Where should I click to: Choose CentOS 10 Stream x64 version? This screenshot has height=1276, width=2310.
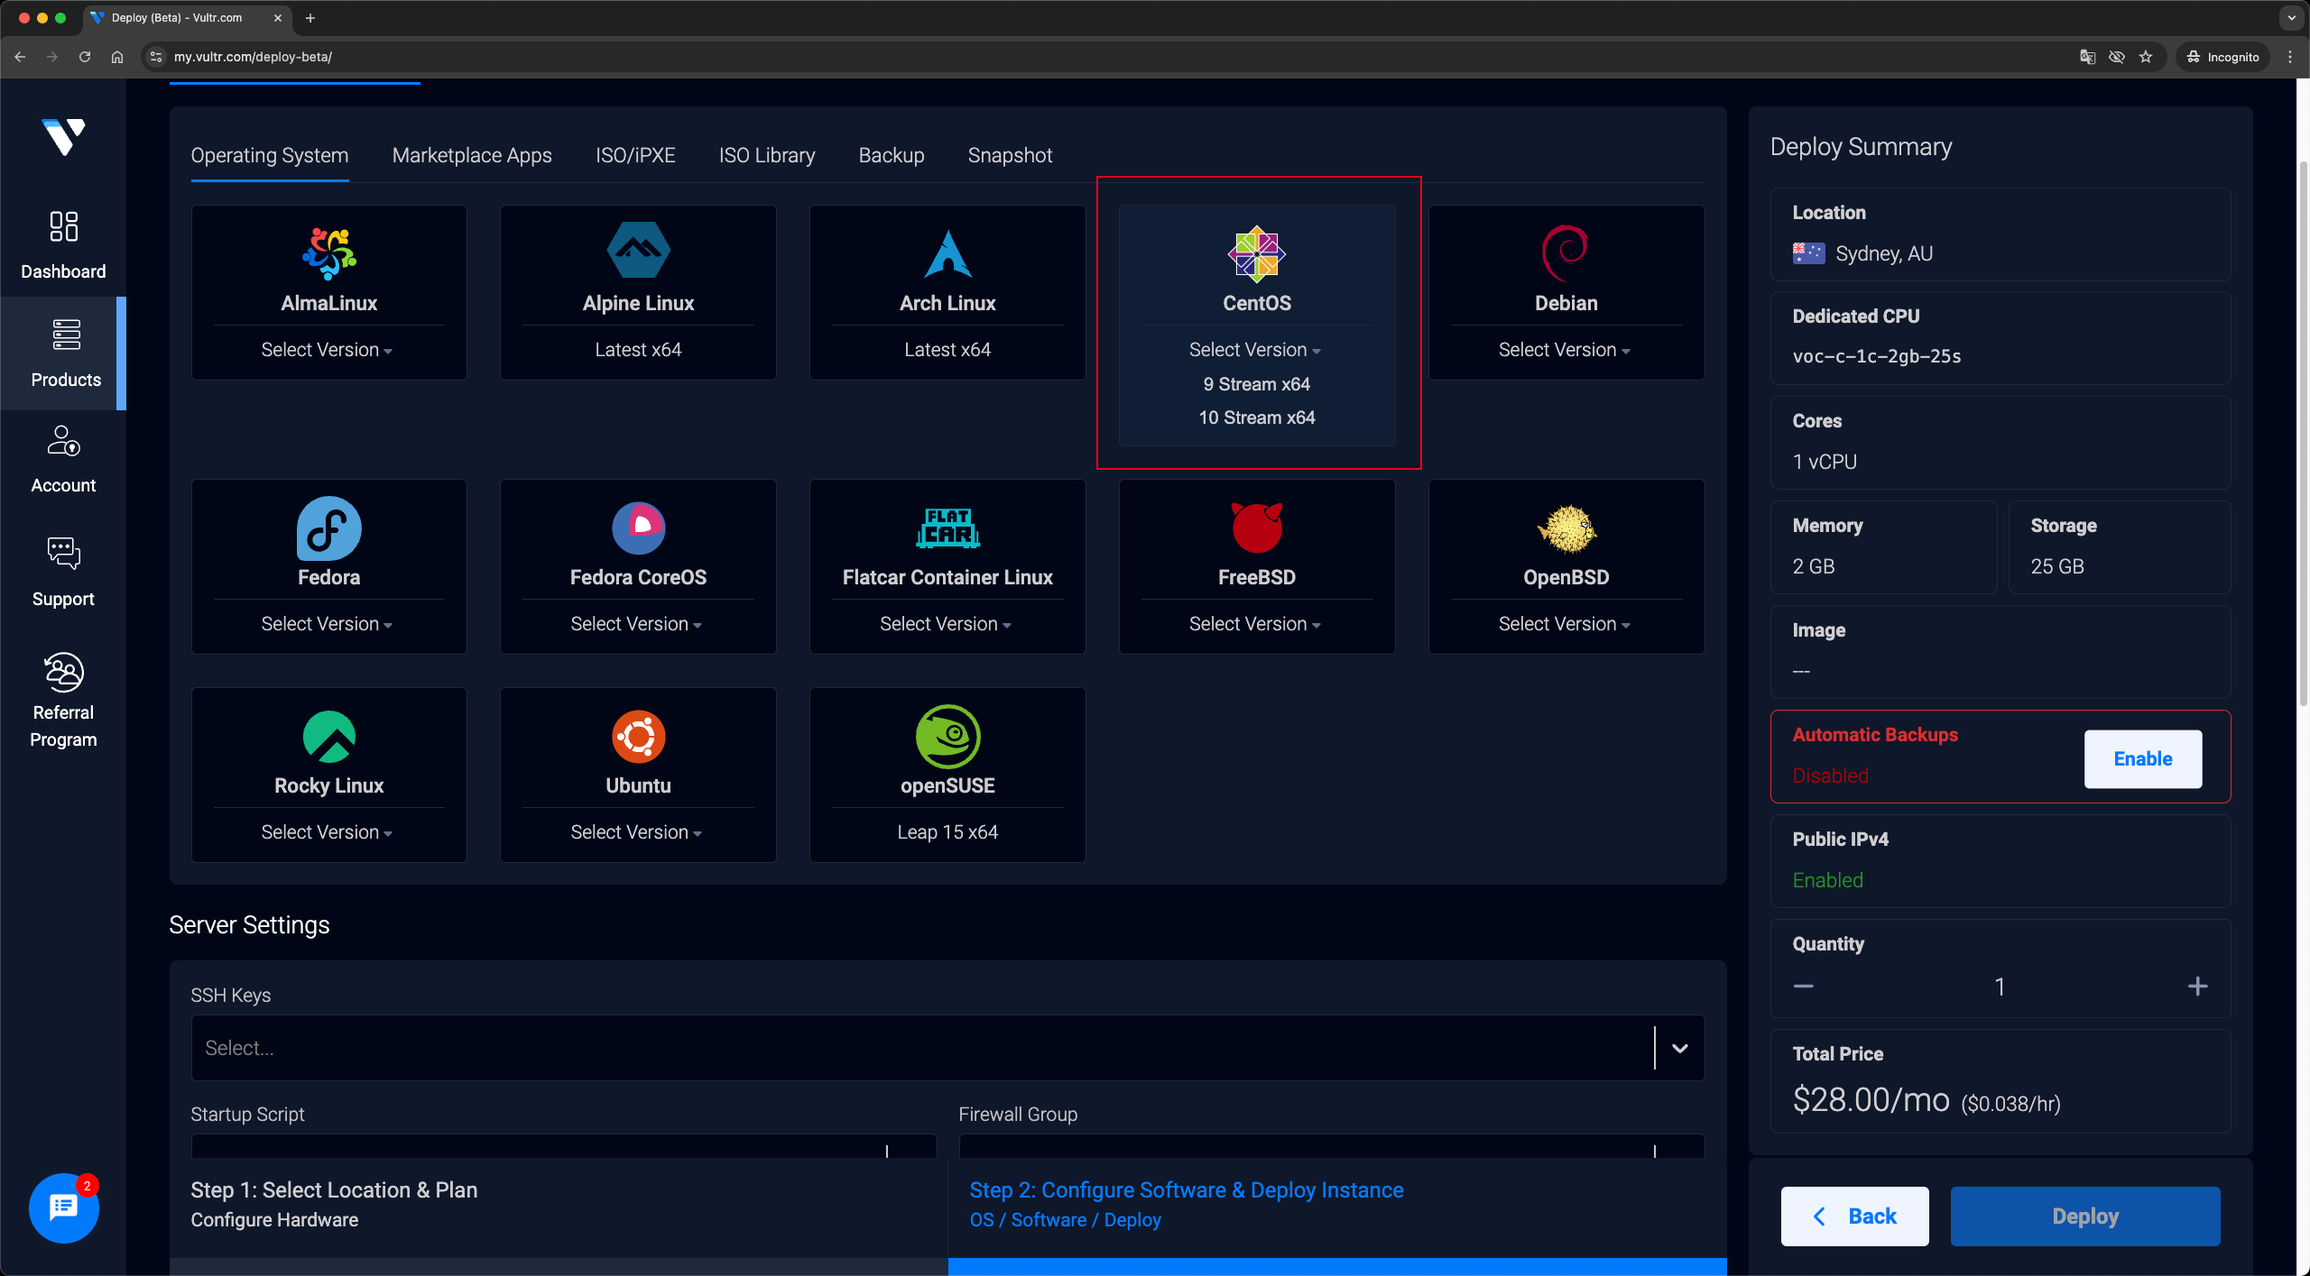point(1256,418)
